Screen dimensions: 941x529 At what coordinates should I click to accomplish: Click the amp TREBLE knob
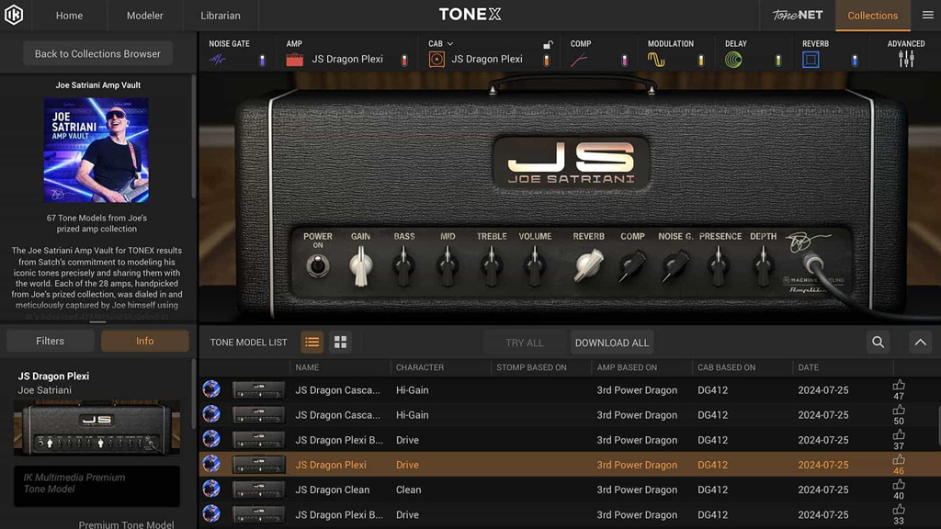[x=491, y=265]
